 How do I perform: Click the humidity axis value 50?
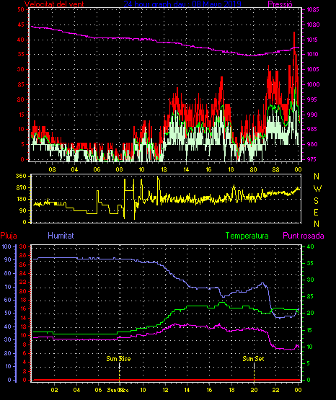point(8,313)
